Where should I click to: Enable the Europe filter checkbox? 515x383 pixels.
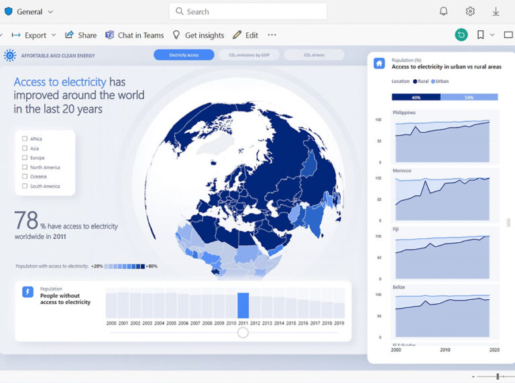point(25,158)
